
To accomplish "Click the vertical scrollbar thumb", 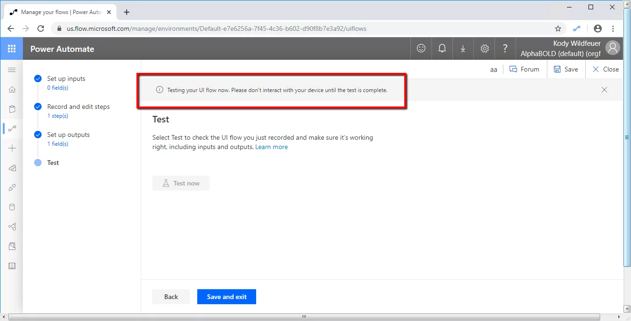I will click(627, 137).
